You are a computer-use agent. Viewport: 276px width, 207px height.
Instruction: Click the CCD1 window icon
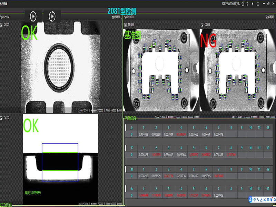[2, 25]
